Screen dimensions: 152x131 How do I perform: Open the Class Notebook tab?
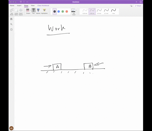[43, 5]
